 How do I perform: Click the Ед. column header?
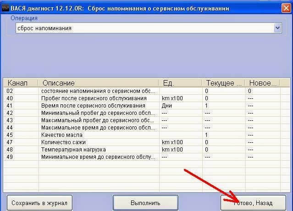(x=180, y=83)
